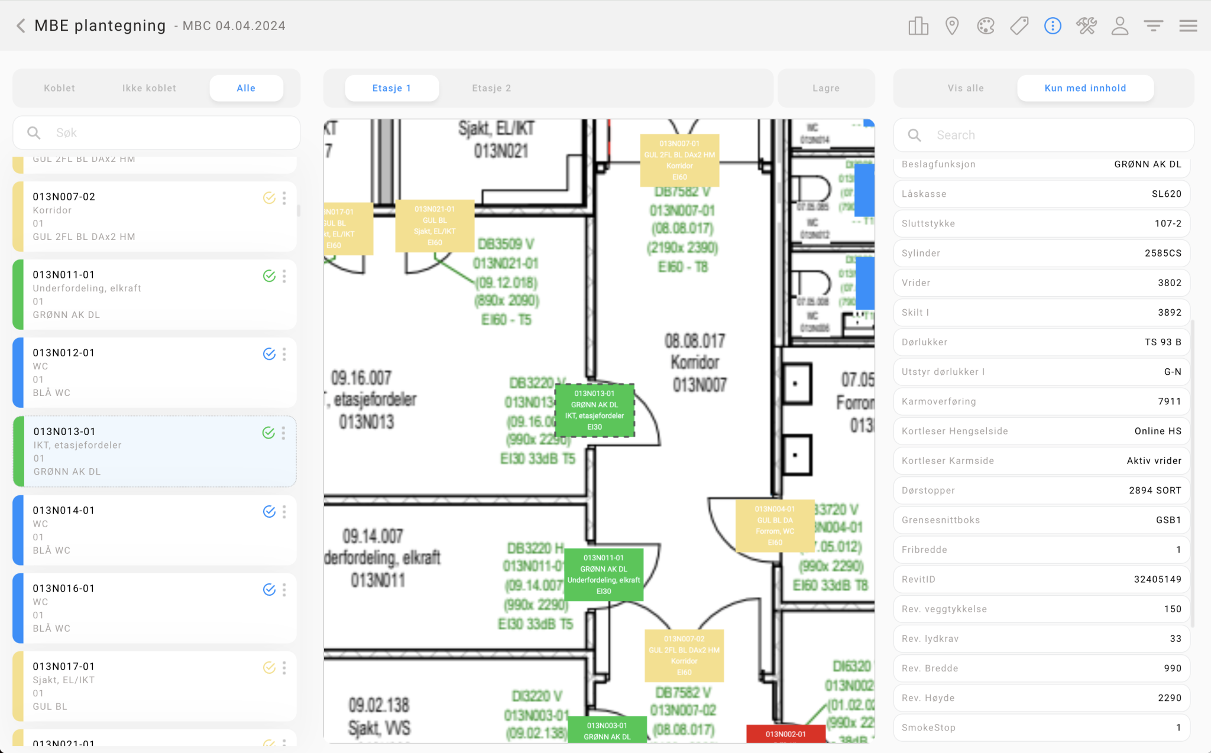
Task: Click the filter lines icon
Action: coord(1153,25)
